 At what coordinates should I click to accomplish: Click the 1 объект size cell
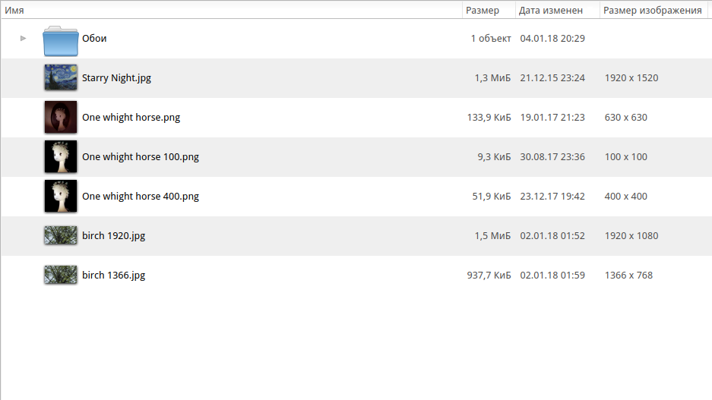[491, 38]
